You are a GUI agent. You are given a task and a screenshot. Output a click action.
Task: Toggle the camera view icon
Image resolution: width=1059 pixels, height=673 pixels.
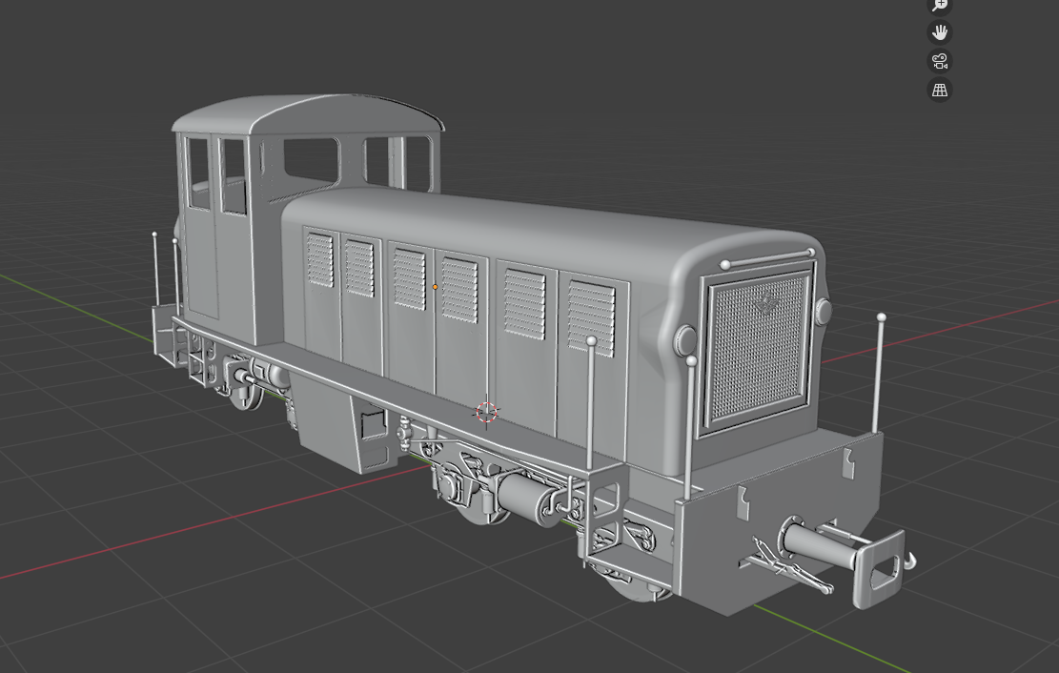point(940,61)
